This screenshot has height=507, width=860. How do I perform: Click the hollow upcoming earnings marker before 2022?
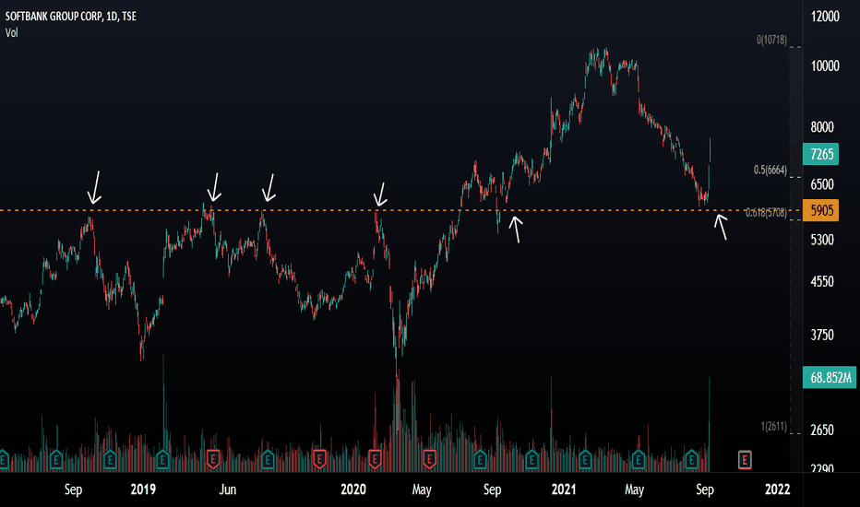point(745,459)
